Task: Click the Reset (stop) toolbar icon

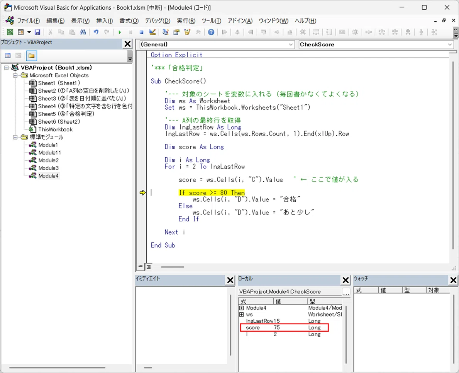Action: pyautogui.click(x=141, y=32)
